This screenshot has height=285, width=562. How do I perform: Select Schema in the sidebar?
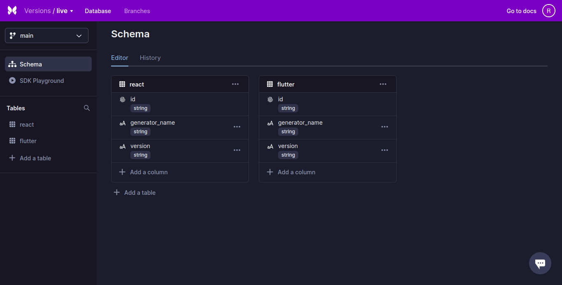(48, 64)
